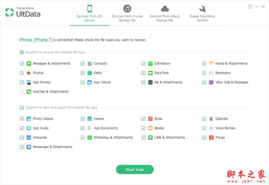This screenshot has width=269, height=185.
Task: Click the Notes & Attachments icon
Action: click(211, 63)
